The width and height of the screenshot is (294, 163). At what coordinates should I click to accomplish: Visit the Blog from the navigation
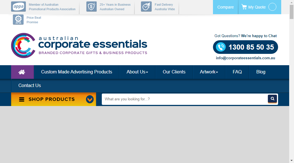pos(261,72)
